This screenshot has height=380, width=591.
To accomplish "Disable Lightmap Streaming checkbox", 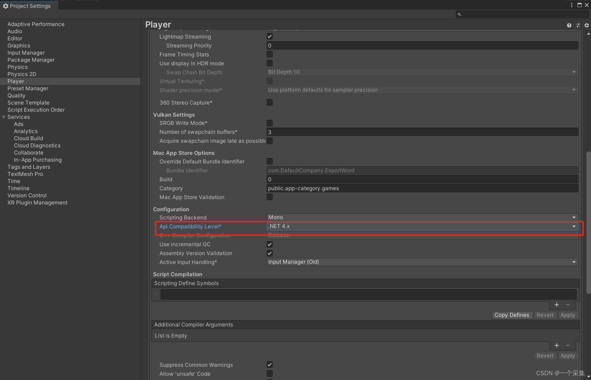I will click(x=269, y=36).
